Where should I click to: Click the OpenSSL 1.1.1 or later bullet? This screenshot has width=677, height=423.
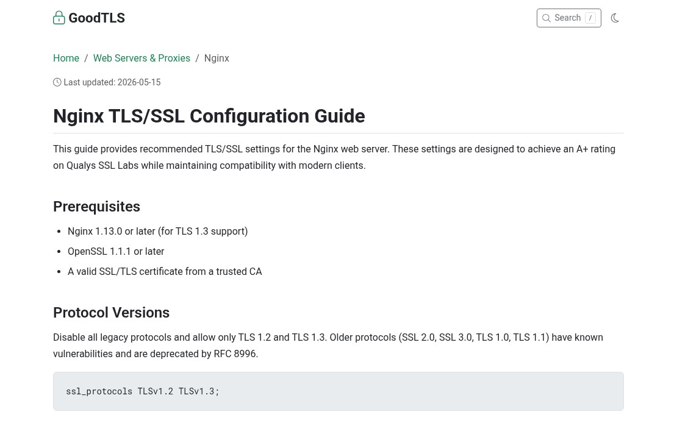[116, 251]
